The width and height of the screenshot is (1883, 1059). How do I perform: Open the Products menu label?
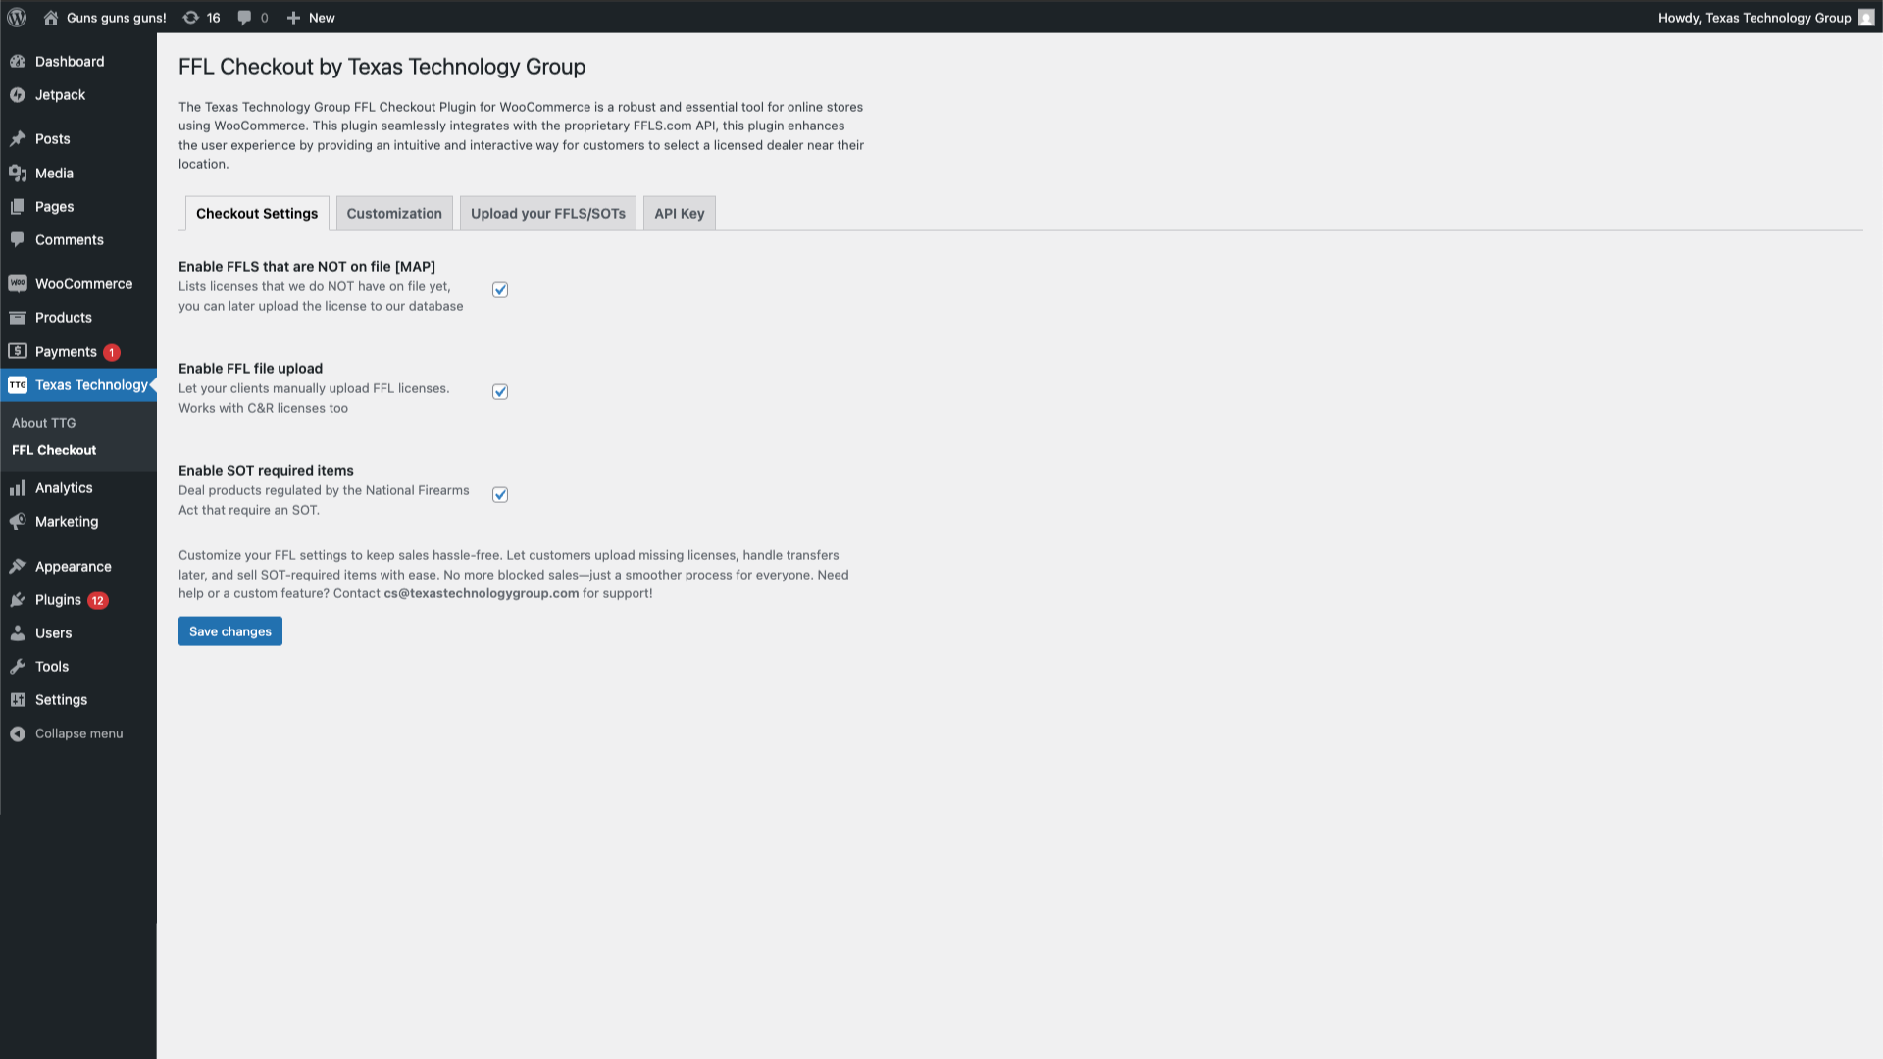64,317
